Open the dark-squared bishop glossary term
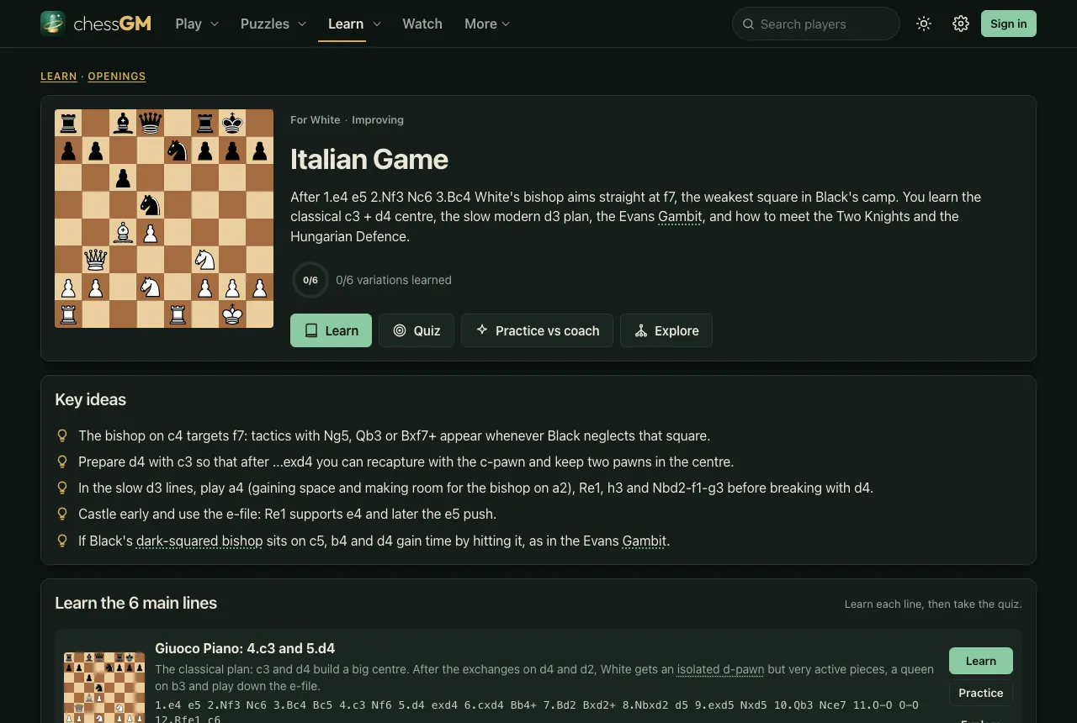The image size is (1077, 723). 199,541
